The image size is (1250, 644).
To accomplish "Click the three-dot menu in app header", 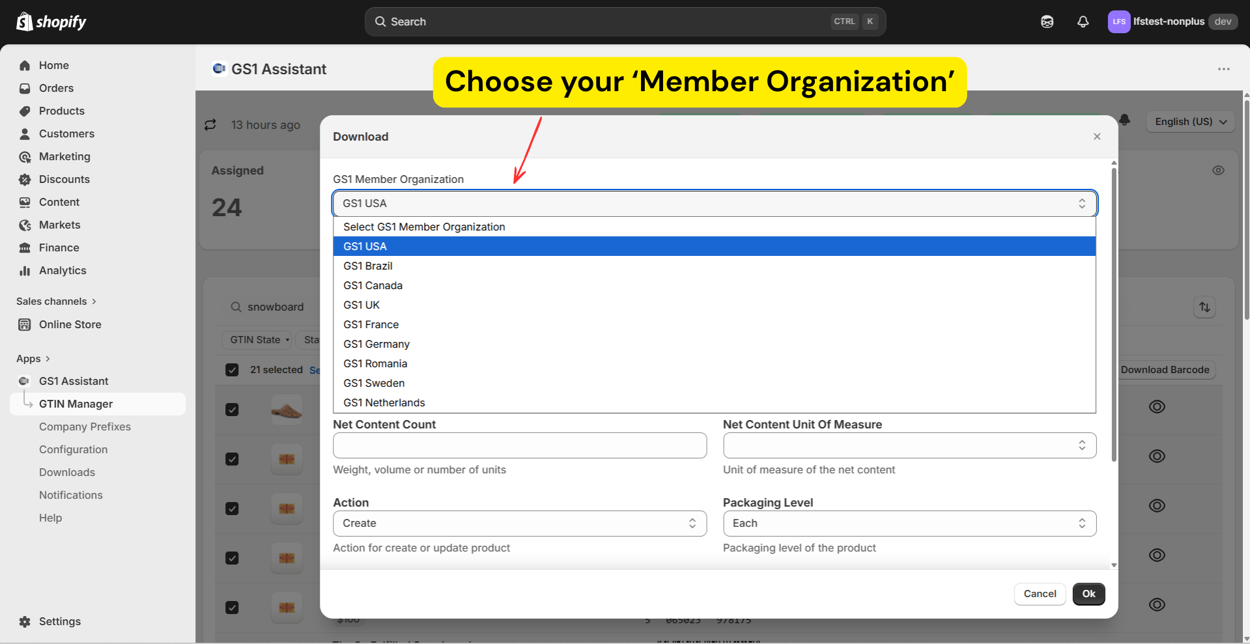I will tap(1224, 69).
